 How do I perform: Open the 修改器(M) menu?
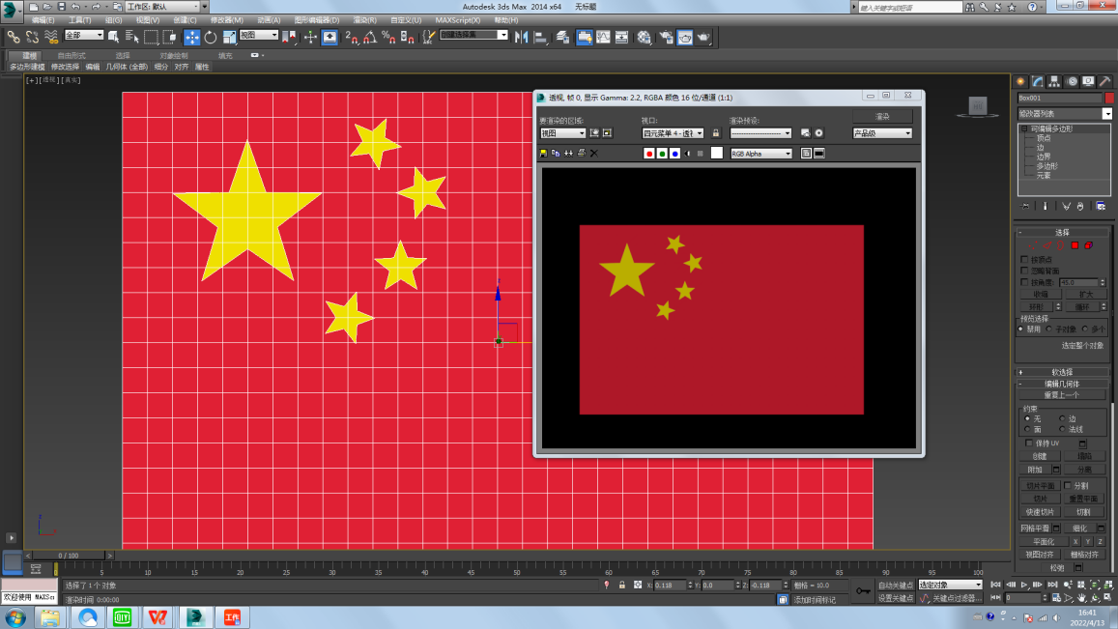click(227, 20)
